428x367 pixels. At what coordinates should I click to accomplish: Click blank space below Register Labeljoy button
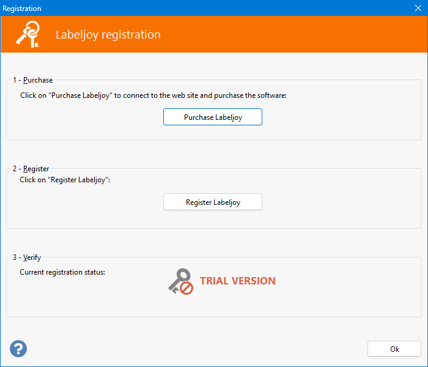pyautogui.click(x=213, y=219)
